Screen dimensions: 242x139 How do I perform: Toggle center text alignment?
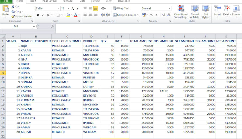click(x=90, y=15)
